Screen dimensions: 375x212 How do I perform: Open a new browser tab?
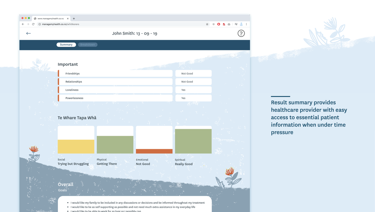coord(74,18)
